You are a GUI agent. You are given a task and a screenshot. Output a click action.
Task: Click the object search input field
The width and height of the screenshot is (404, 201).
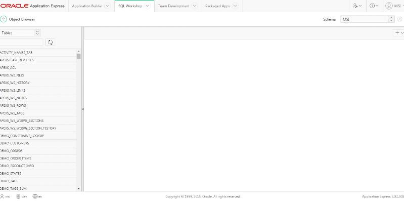coord(21,43)
